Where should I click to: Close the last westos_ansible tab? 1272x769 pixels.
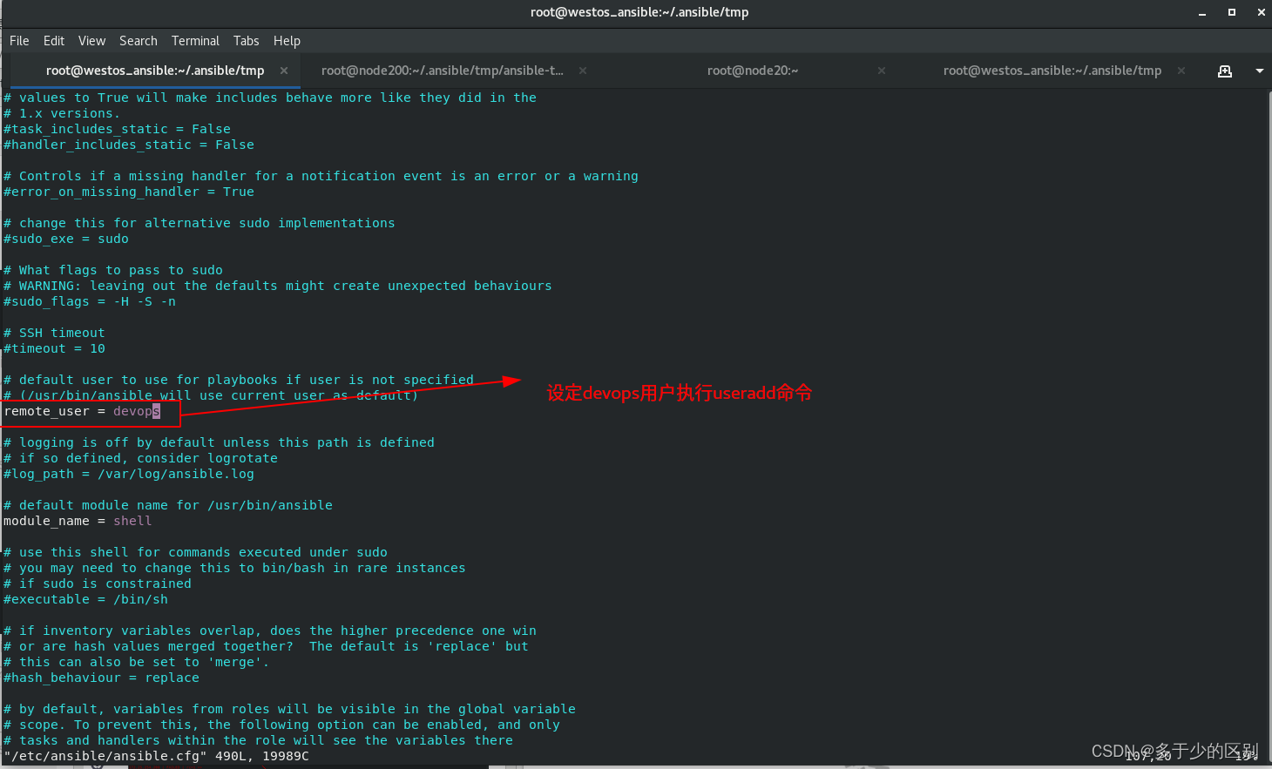point(1181,71)
